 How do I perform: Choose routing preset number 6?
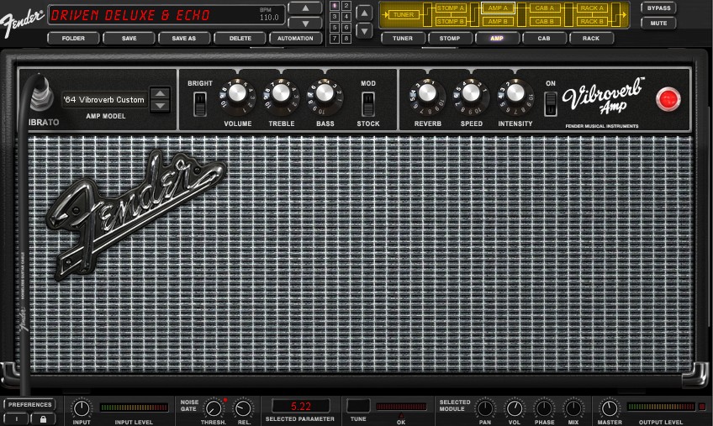click(x=346, y=28)
